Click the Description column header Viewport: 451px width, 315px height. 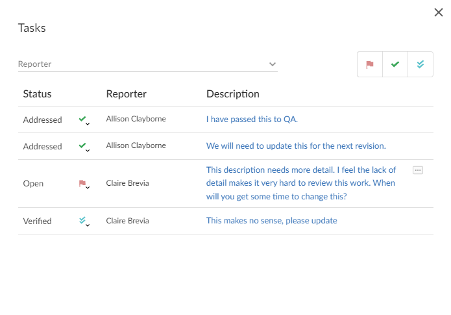coord(232,94)
